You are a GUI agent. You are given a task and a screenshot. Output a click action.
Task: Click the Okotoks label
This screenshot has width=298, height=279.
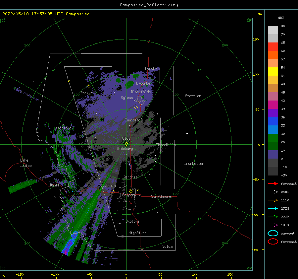(132, 221)
